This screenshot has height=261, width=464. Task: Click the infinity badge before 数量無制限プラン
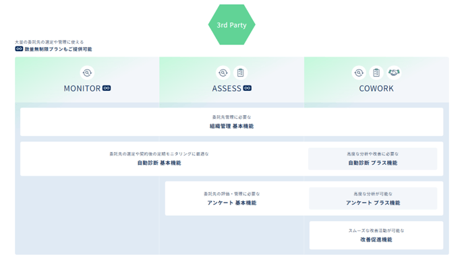(x=19, y=48)
